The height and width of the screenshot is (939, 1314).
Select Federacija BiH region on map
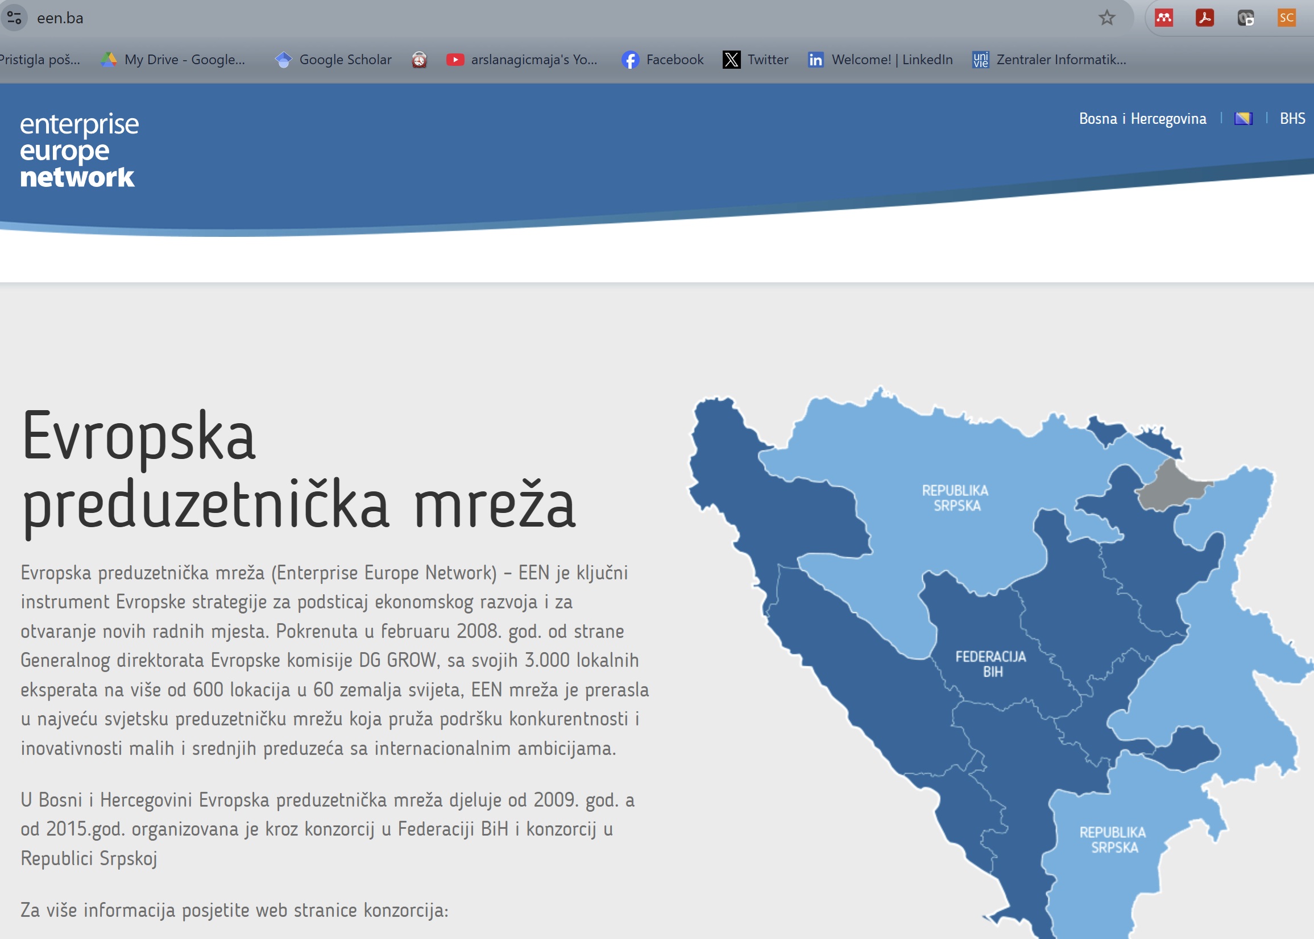(x=990, y=663)
